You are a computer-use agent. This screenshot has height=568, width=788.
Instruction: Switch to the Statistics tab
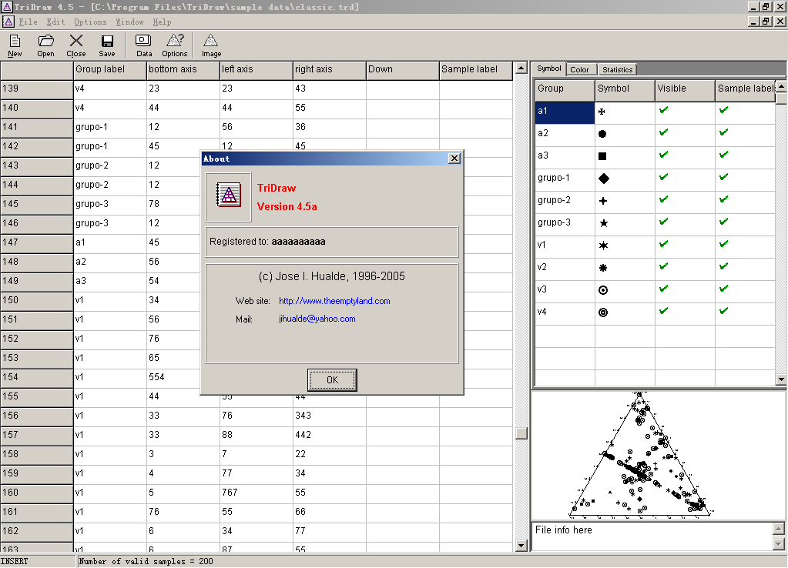(617, 70)
